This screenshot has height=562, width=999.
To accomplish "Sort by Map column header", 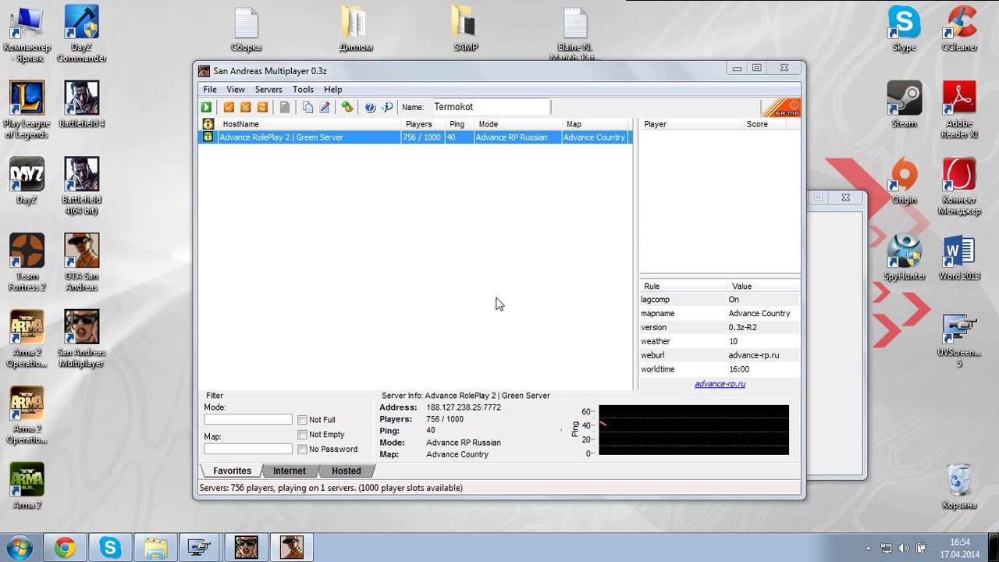I will click(x=595, y=124).
